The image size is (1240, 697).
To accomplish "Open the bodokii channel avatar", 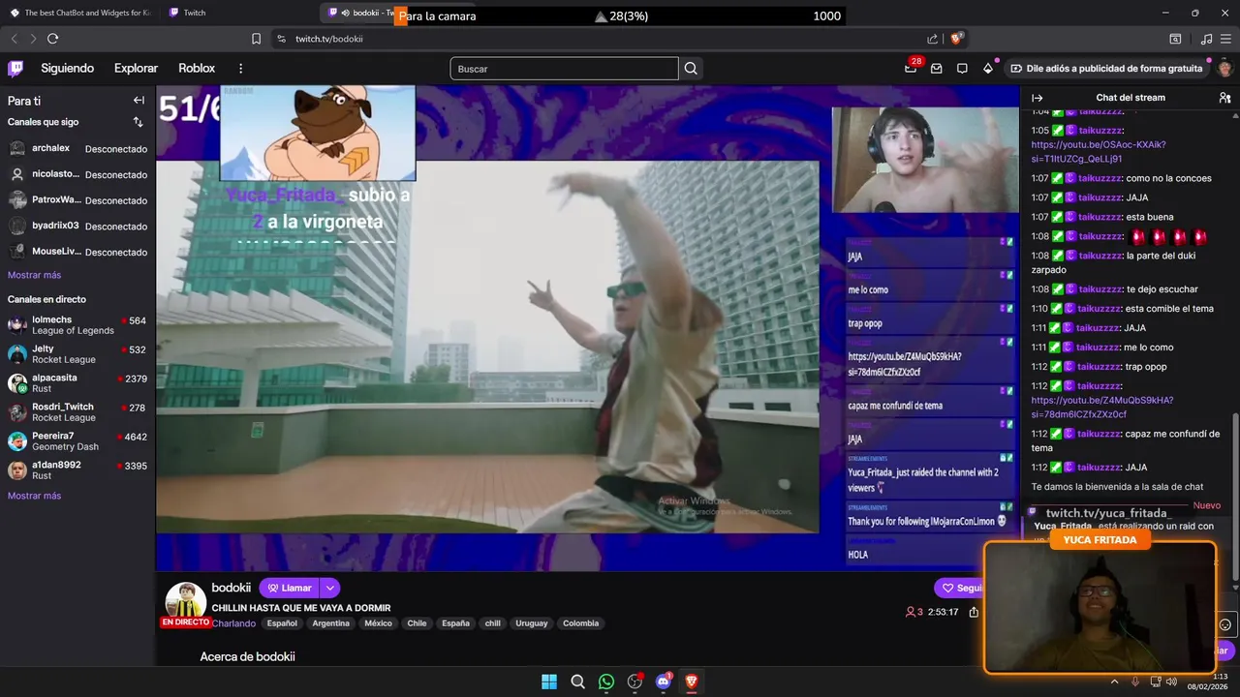I will 185,601.
